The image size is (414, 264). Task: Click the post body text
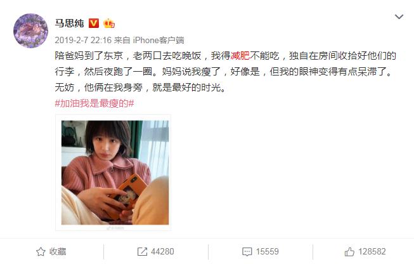225,71
